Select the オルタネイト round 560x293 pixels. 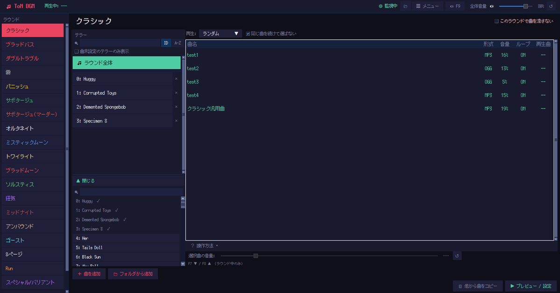click(x=33, y=128)
